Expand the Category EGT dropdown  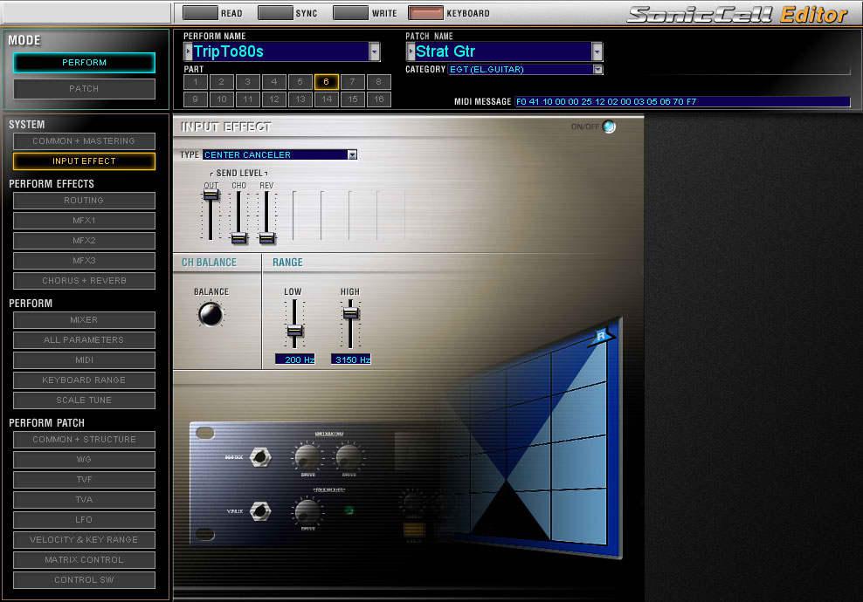[597, 69]
